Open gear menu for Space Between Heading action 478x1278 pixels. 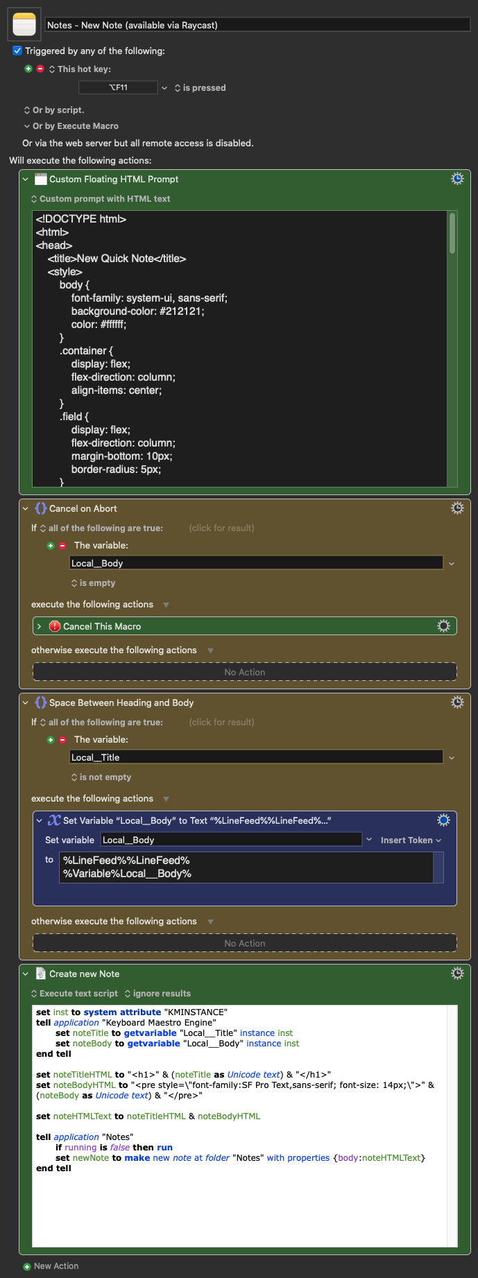tap(457, 702)
